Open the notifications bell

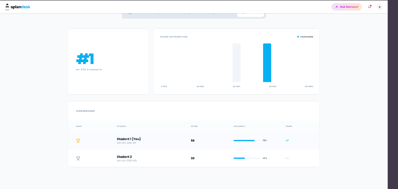(x=370, y=7)
